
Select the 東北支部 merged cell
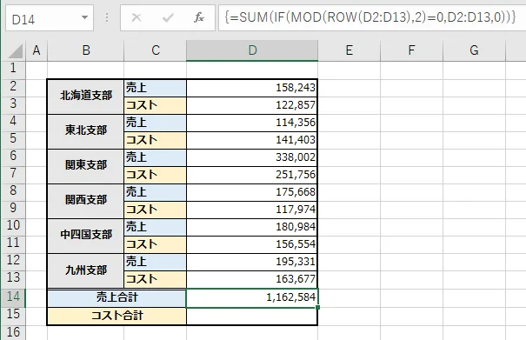click(x=86, y=131)
